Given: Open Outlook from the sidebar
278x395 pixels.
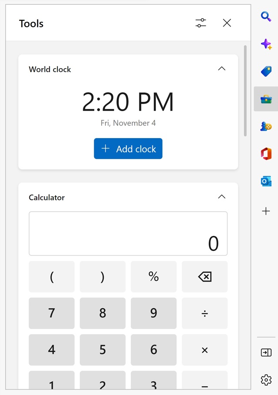Looking at the screenshot, I should (x=266, y=181).
